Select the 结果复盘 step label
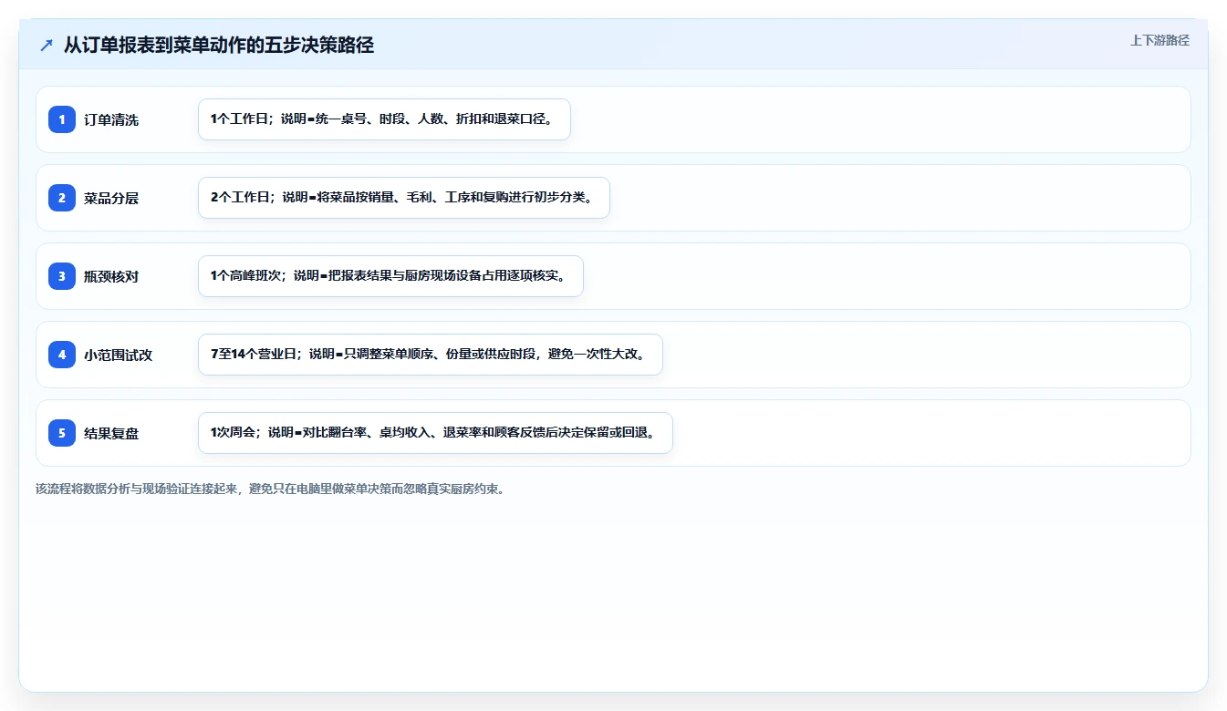Viewport: 1227px width, 711px height. click(111, 433)
